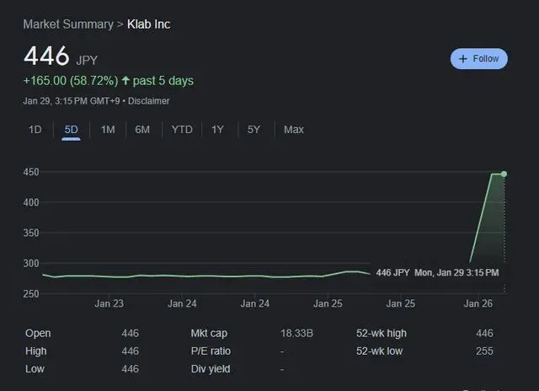Show the 1M chart view
539x391 pixels.
click(x=108, y=130)
